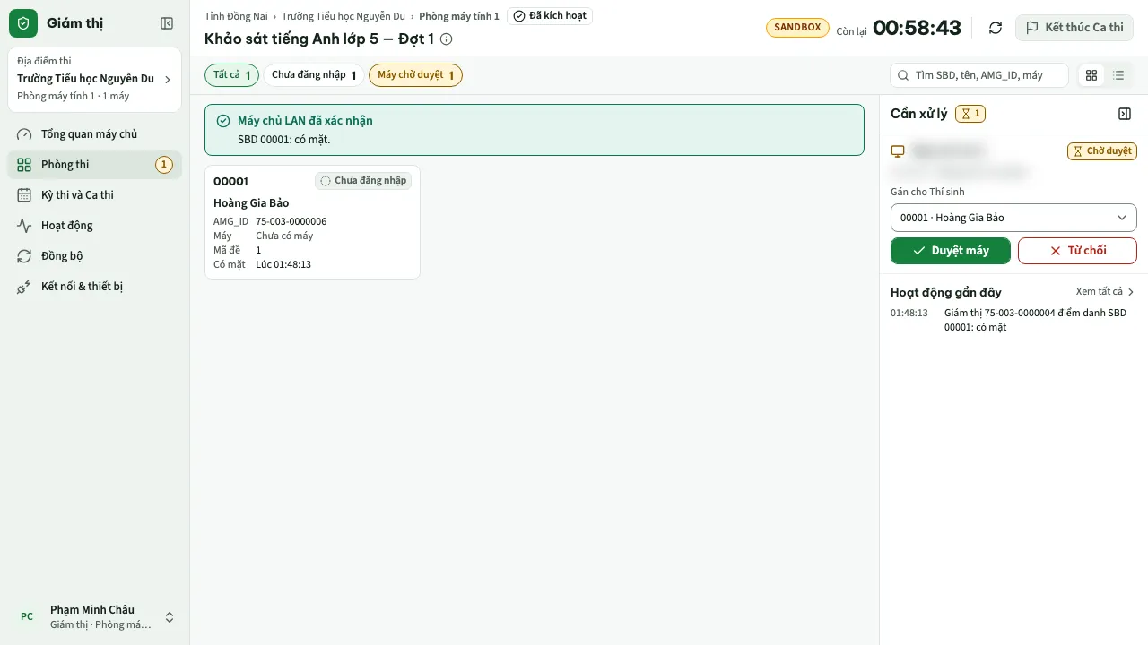Image resolution: width=1148 pixels, height=645 pixels.
Task: Expand the Trường Tiểu học Nguyễn Du location card
Action: coord(95,80)
